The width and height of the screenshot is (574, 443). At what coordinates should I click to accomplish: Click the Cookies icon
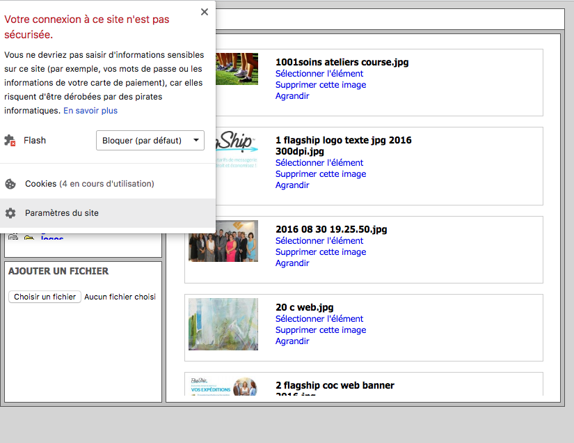(10, 184)
